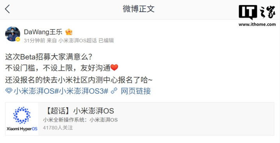Click the 31分钟前 timestamp

[x=34, y=40]
